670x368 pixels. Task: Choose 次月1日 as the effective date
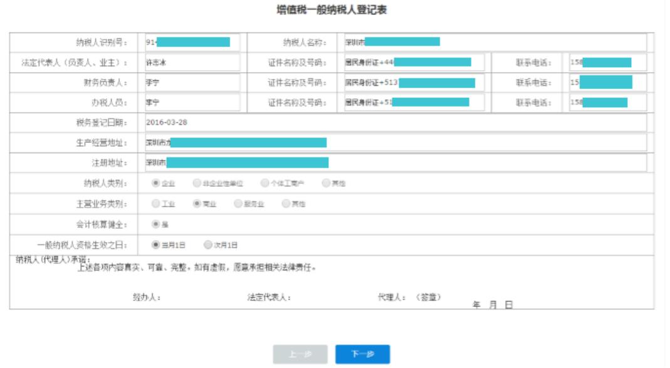(x=208, y=244)
